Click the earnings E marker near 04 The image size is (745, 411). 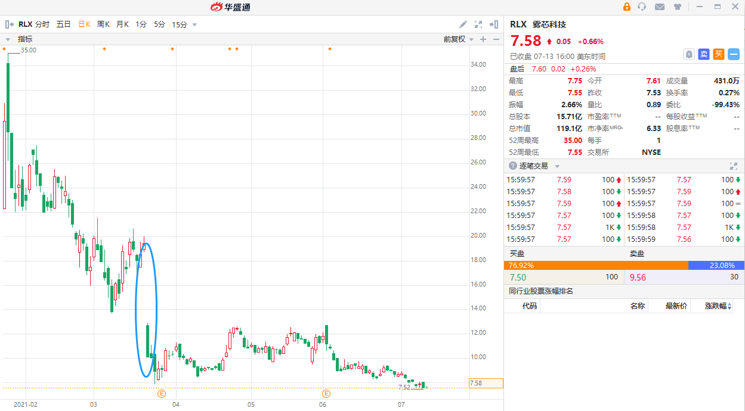click(x=161, y=393)
